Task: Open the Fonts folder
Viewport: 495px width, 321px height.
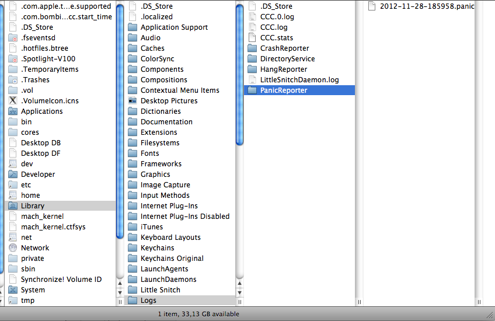Action: (180, 153)
